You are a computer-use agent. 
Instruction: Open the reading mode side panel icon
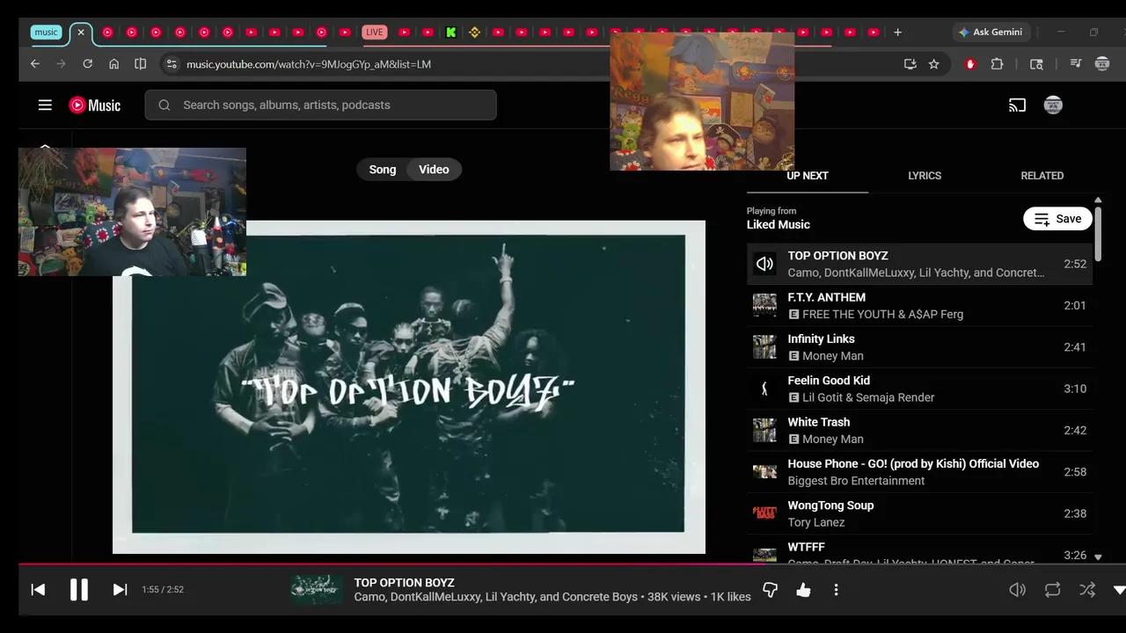[x=140, y=64]
